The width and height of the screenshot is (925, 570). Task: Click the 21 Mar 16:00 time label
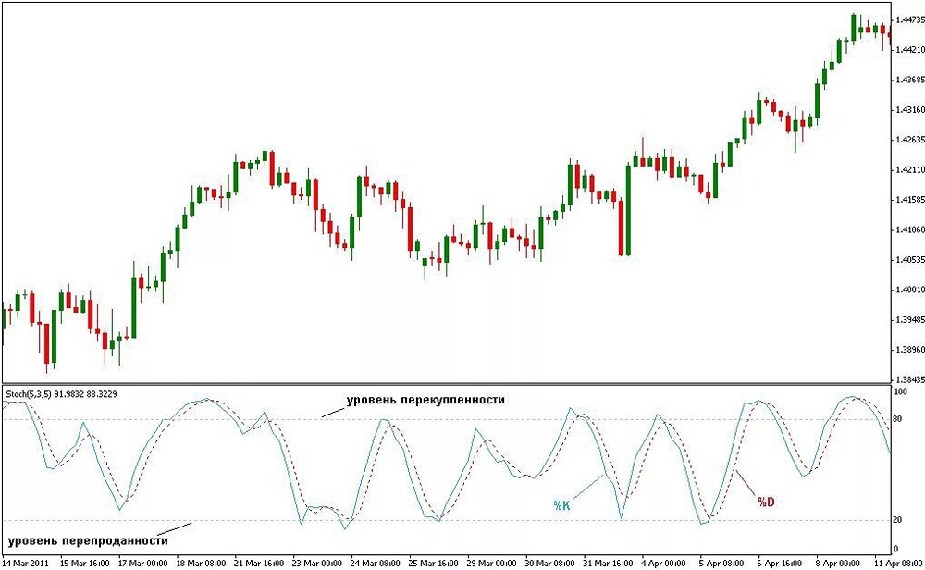coord(259,564)
